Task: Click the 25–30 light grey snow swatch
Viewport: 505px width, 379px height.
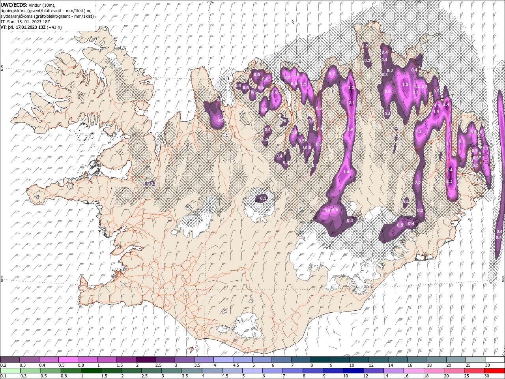Action: (475, 360)
